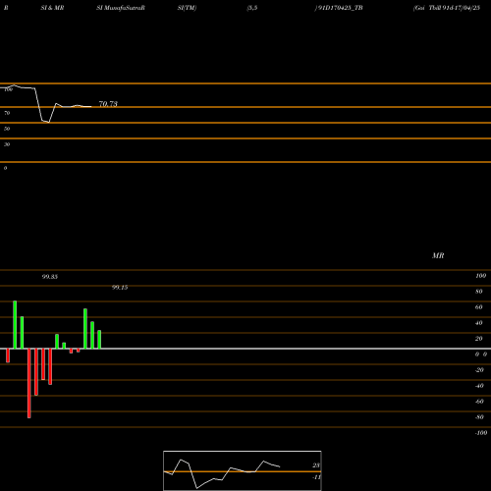Image resolution: width=491 pixels, height=491 pixels.
Task: Click the 23 value in mini chart
Action: click(x=316, y=465)
